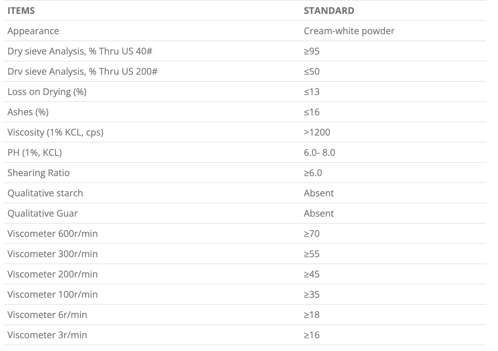Select the Viscometer 6r/min label

(x=47, y=315)
